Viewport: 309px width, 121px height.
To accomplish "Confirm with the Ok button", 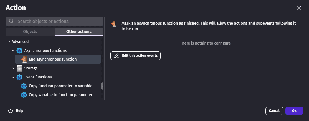I will 294,111.
